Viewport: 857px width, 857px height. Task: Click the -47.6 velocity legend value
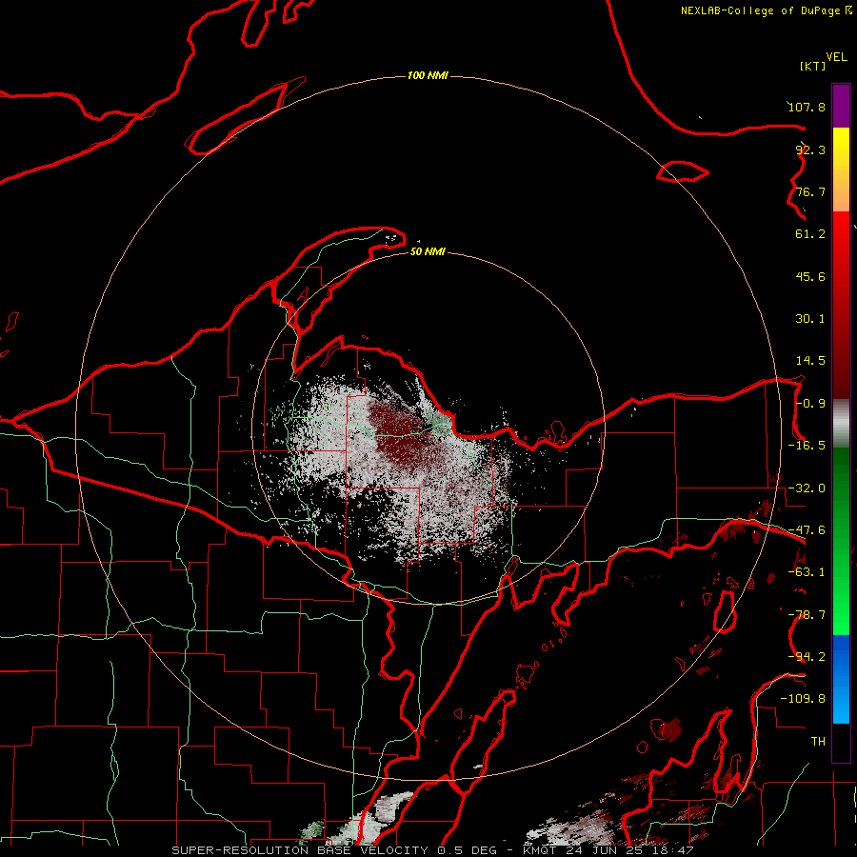point(807,530)
